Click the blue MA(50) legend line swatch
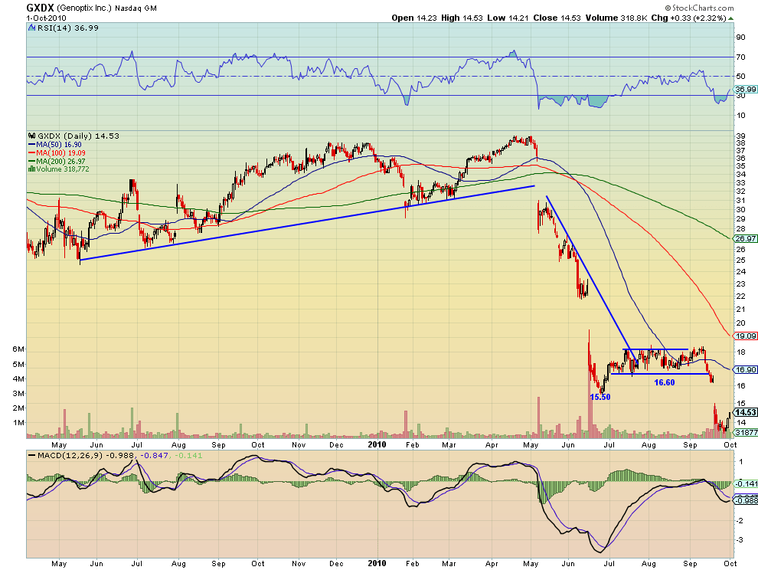The image size is (758, 570). (x=32, y=145)
